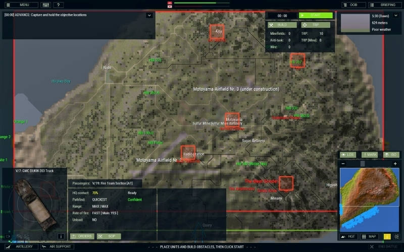404x252 pixels.
Task: Click the TRP count value 10
Action: 321,33
